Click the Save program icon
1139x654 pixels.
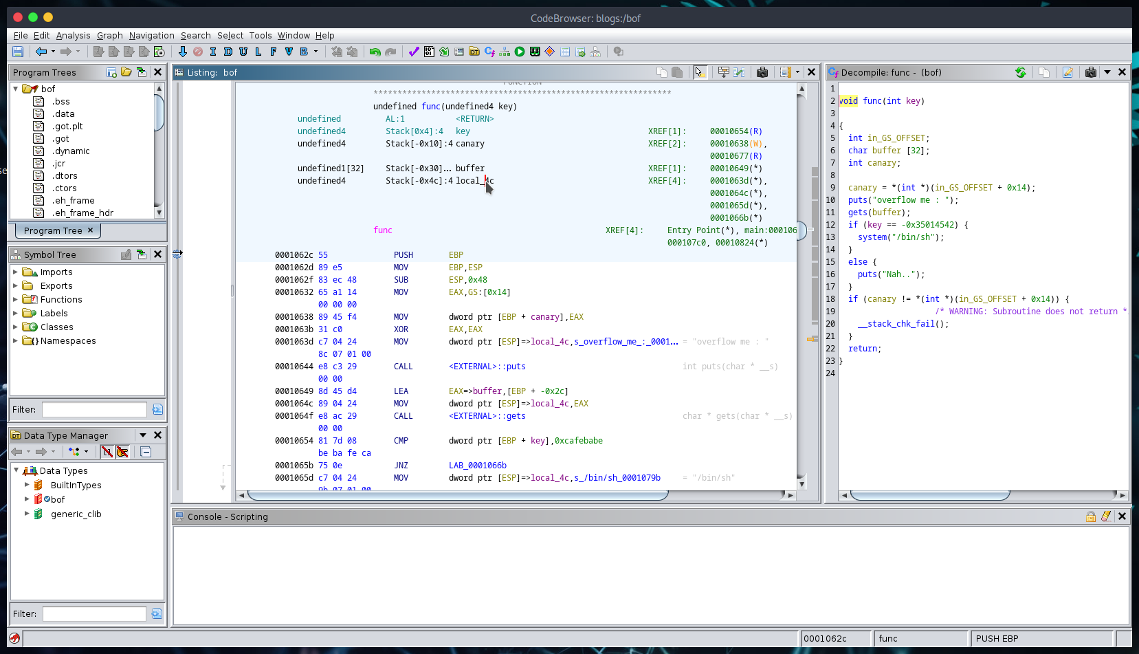point(18,52)
